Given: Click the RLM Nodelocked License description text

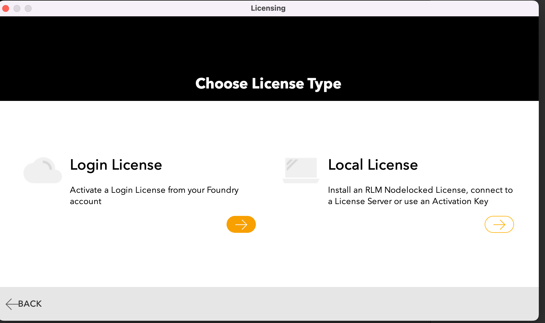Looking at the screenshot, I should click(420, 195).
